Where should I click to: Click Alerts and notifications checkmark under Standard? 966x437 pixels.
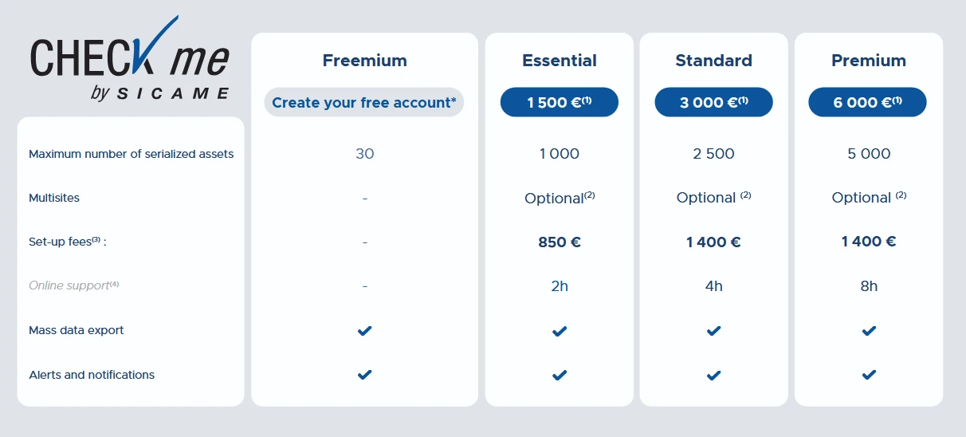pos(713,374)
